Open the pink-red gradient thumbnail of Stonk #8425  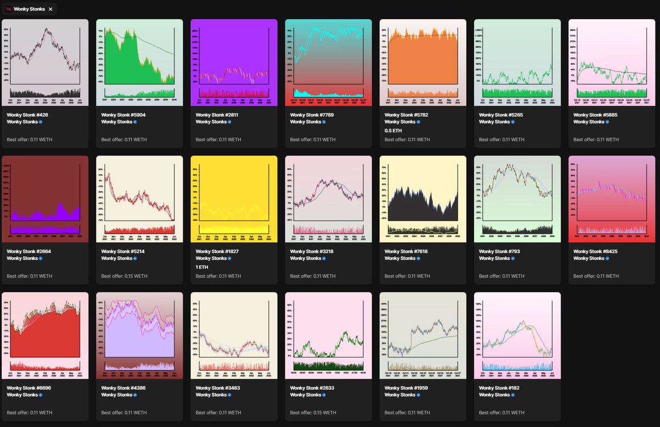(612, 199)
